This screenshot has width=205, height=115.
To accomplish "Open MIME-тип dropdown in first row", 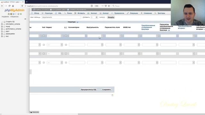I will click(x=132, y=36).
